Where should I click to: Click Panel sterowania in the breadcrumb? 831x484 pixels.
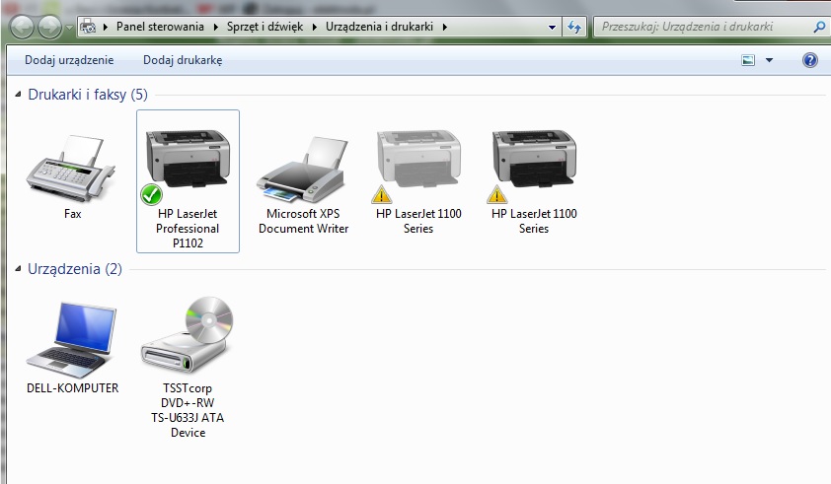[160, 27]
